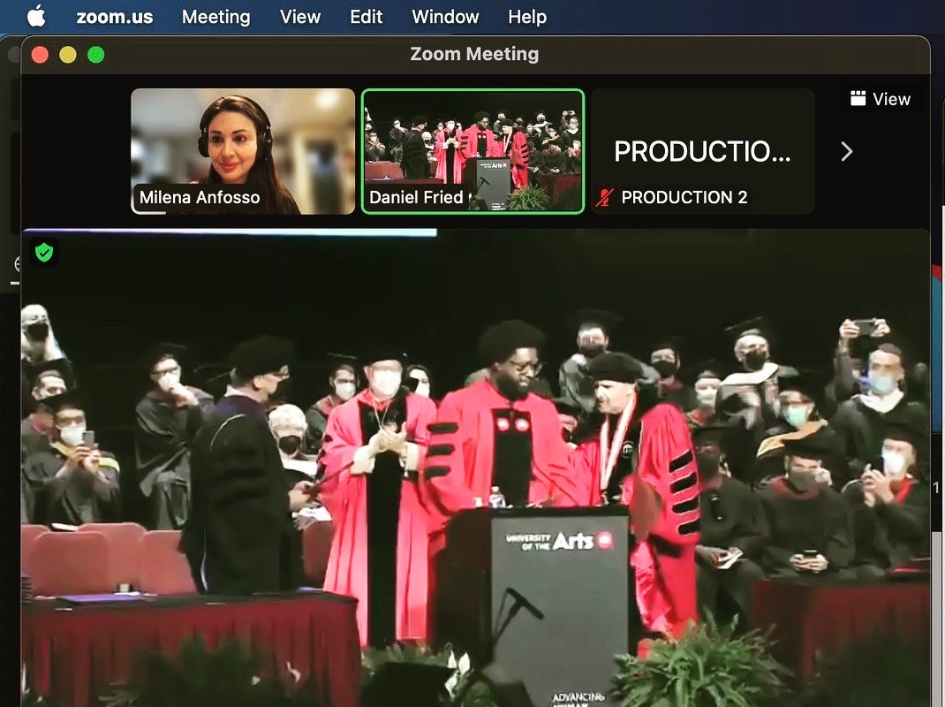Open the View menu in menu bar

[x=300, y=17]
